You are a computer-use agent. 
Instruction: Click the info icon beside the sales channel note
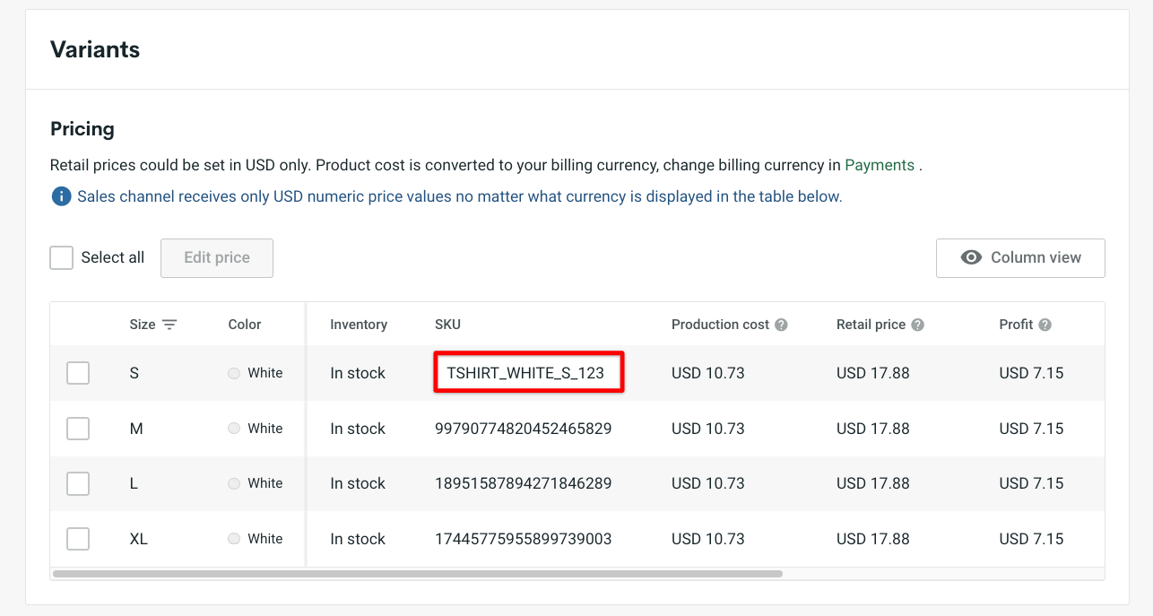[61, 195]
